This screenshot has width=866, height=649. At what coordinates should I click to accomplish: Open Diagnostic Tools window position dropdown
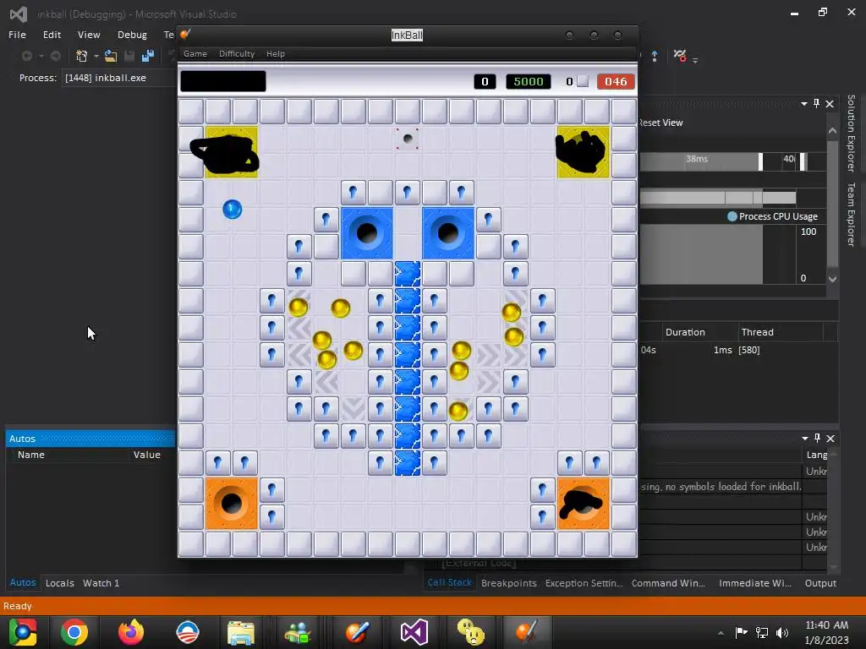pyautogui.click(x=804, y=104)
